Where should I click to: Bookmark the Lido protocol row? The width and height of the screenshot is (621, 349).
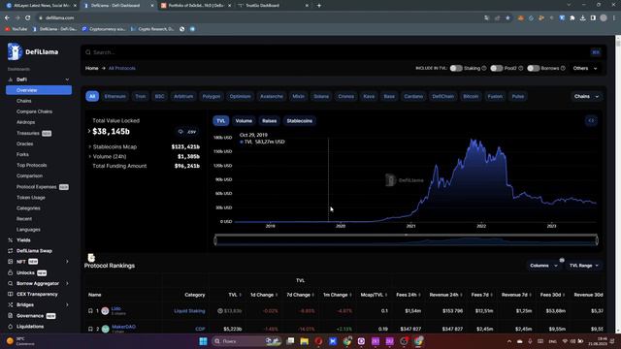[x=90, y=311]
